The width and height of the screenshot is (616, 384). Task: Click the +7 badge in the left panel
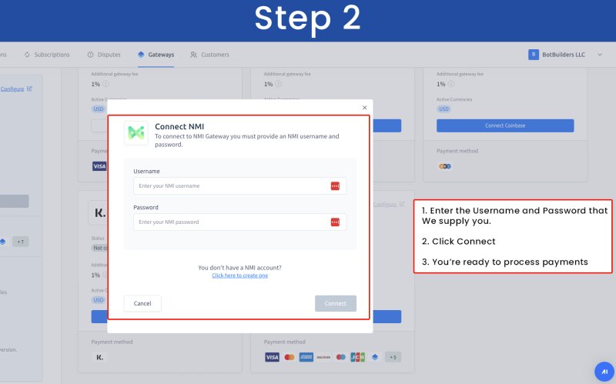(x=21, y=242)
